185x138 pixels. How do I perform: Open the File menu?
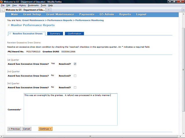click(x=3, y=5)
